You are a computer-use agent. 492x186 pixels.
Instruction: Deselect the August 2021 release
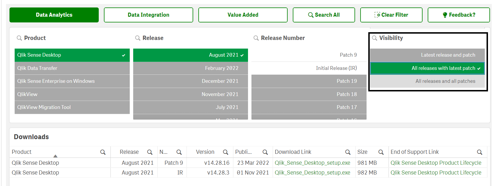[191, 55]
